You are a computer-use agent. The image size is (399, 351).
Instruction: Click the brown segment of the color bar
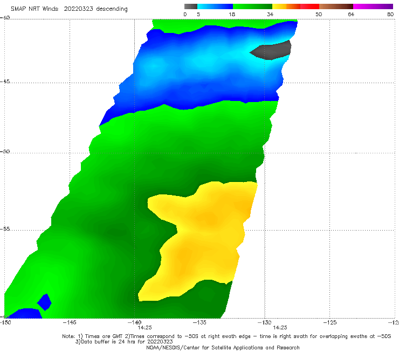click(x=336, y=6)
